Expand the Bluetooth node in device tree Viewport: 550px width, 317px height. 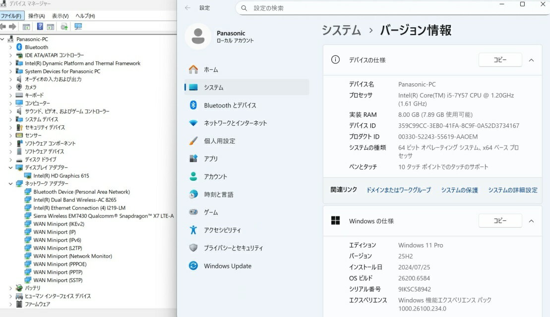coord(10,47)
